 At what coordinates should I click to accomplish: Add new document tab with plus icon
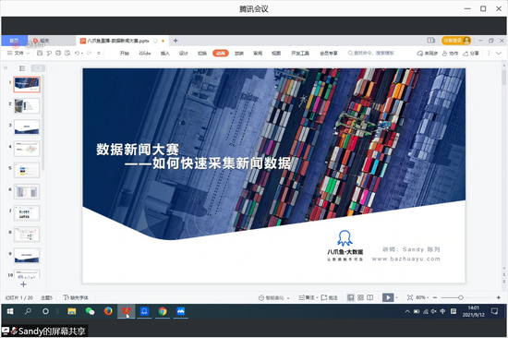click(x=175, y=41)
